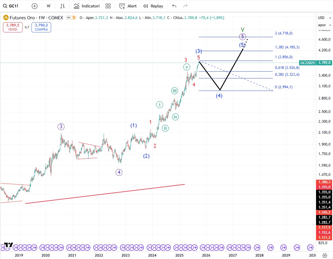333x259 pixels.
Task: Open the Indicatori menu
Action: point(87,6)
